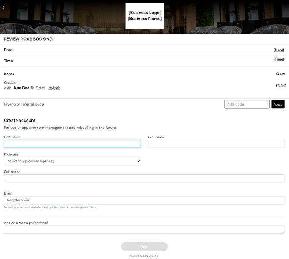Click the Business Logo placeholder

144,16
